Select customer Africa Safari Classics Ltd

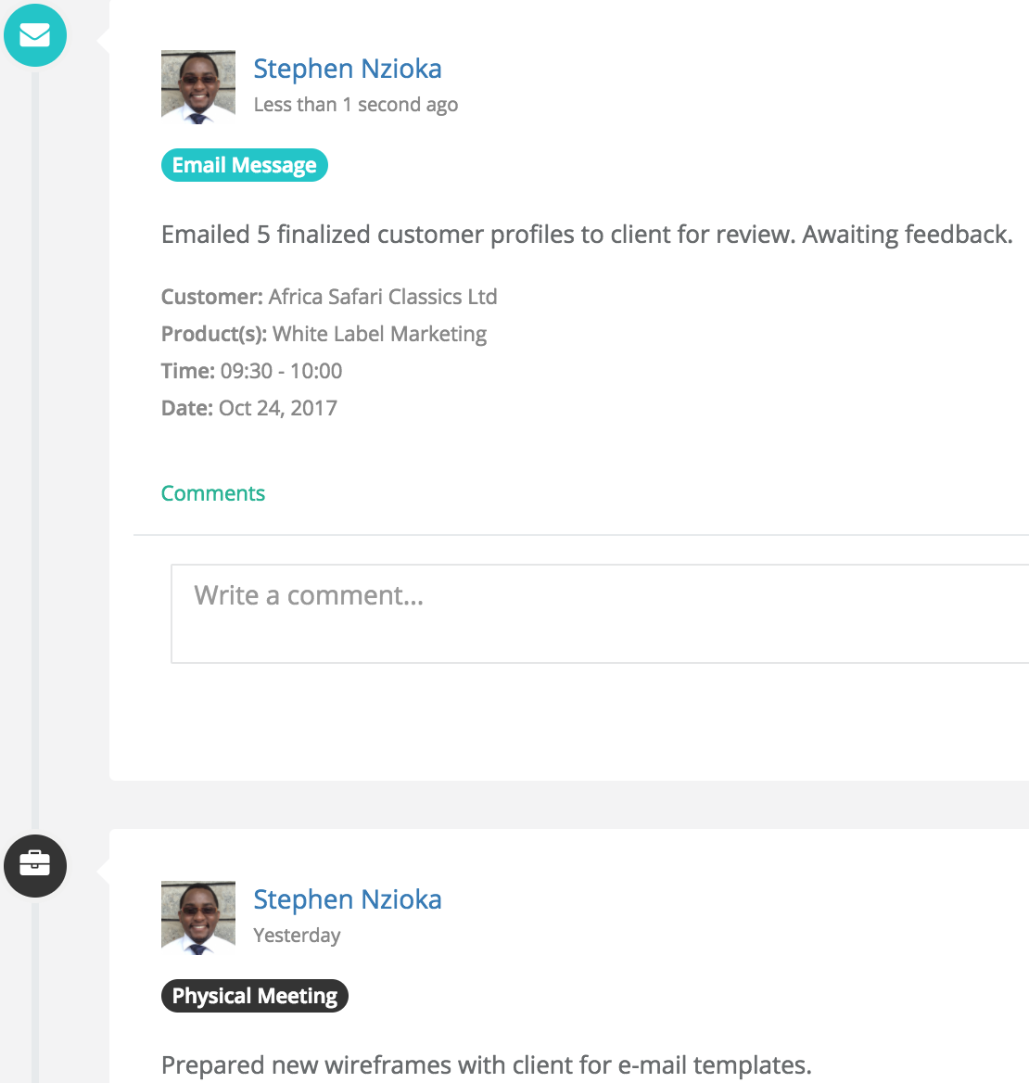tap(383, 297)
